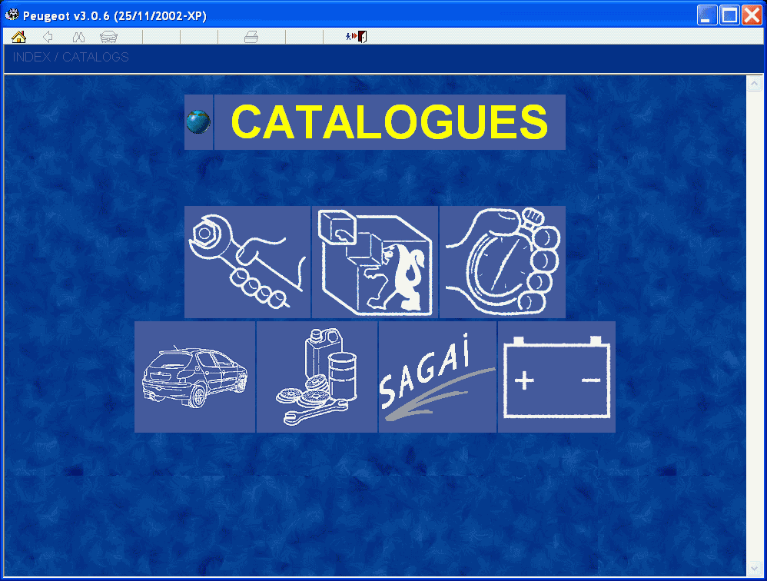Click the blue globe language icon
This screenshot has width=767, height=581.
(198, 122)
